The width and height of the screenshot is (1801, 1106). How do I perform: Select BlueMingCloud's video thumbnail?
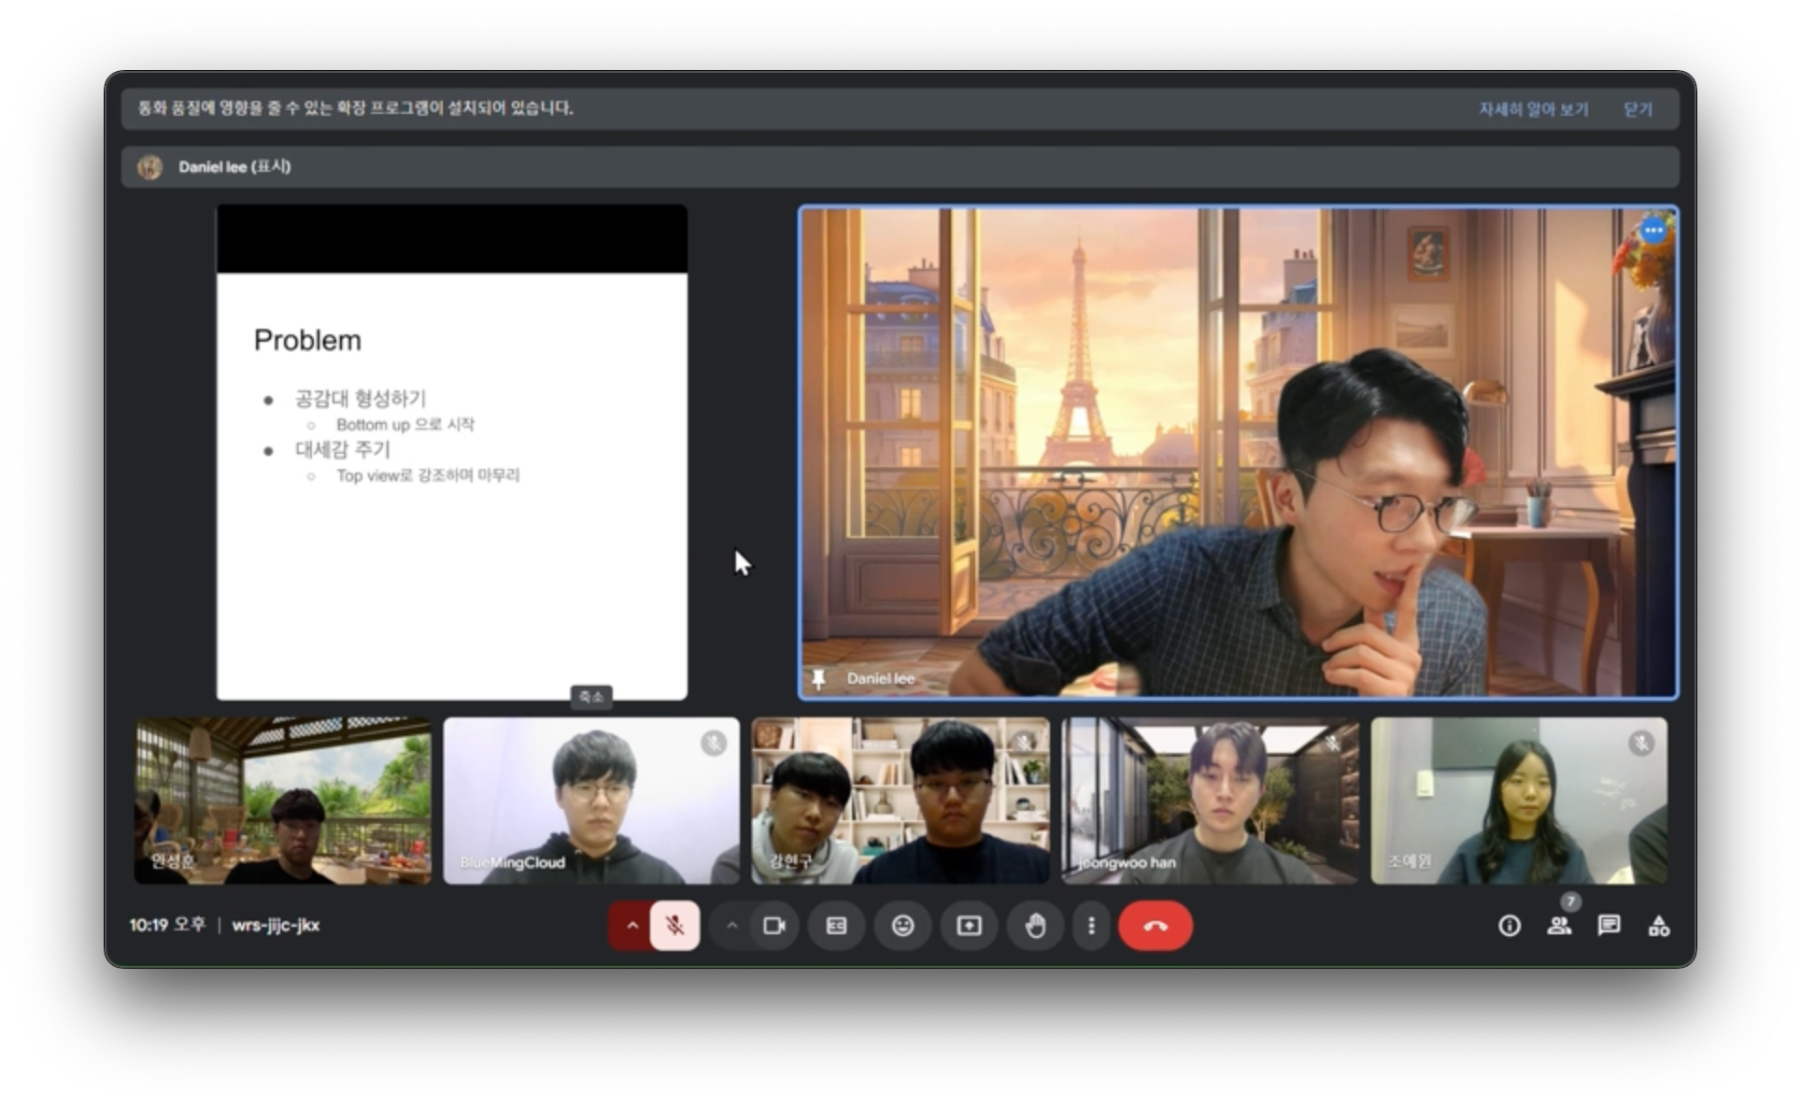click(590, 801)
